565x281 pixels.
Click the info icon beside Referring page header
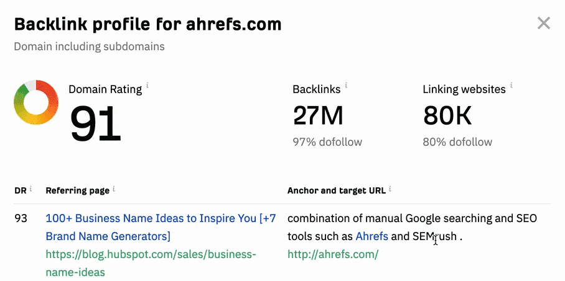tap(113, 189)
